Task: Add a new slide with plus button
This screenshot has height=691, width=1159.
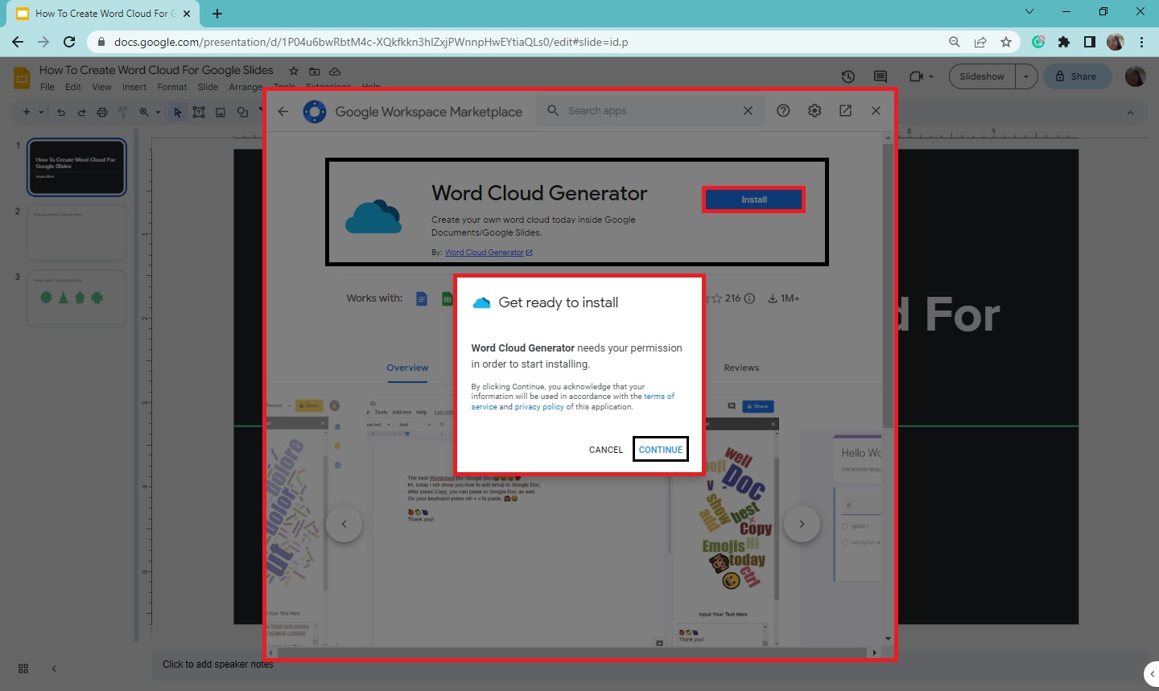Action: [27, 112]
